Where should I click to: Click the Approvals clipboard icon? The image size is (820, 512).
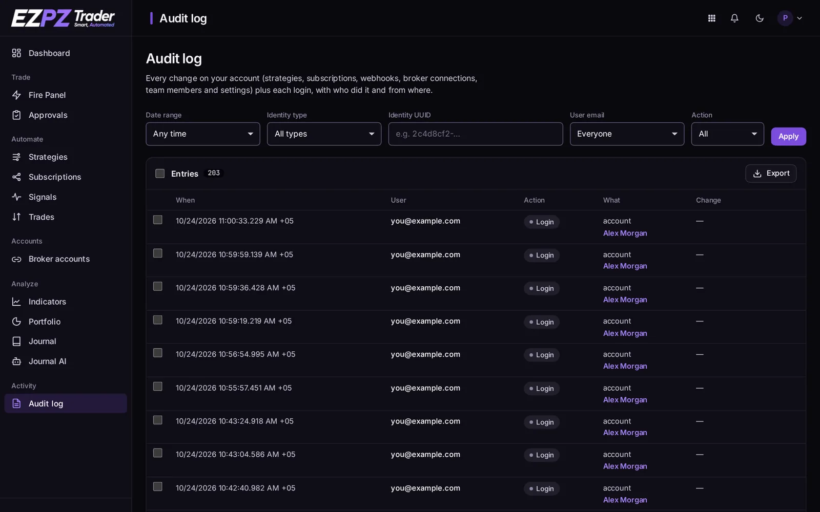tap(16, 115)
